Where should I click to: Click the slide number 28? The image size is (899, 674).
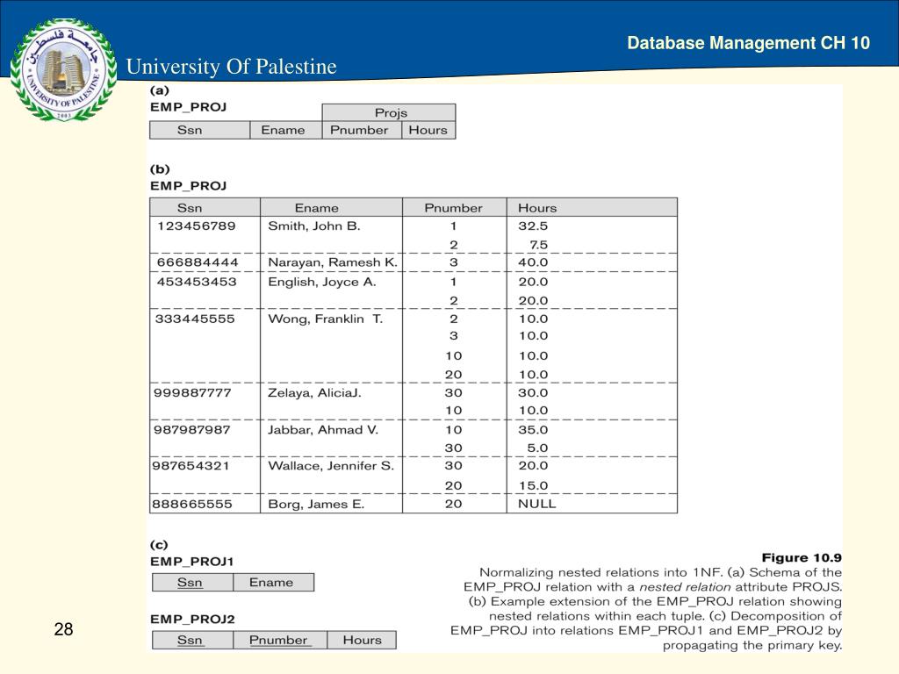pyautogui.click(x=63, y=629)
